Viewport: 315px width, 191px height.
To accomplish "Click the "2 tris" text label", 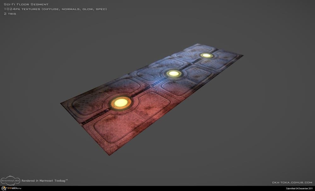I will 10,14.
